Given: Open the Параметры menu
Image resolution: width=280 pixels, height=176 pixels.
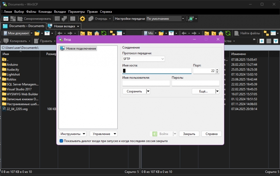Looking at the screenshot, I should [x=76, y=12].
